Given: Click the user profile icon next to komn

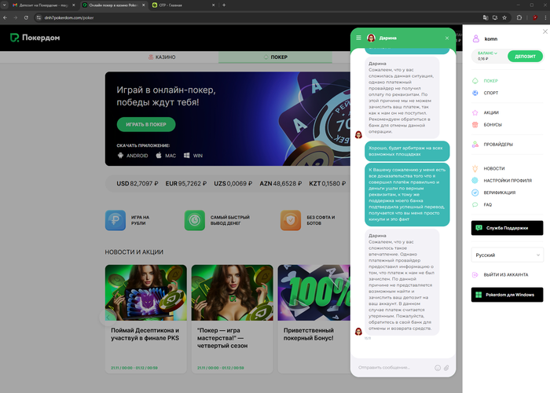Looking at the screenshot, I should pos(475,39).
